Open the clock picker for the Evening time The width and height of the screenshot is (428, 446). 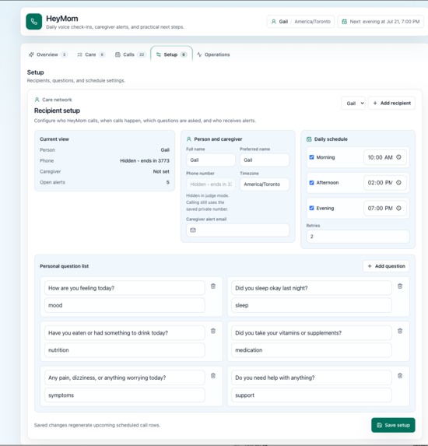coord(398,208)
